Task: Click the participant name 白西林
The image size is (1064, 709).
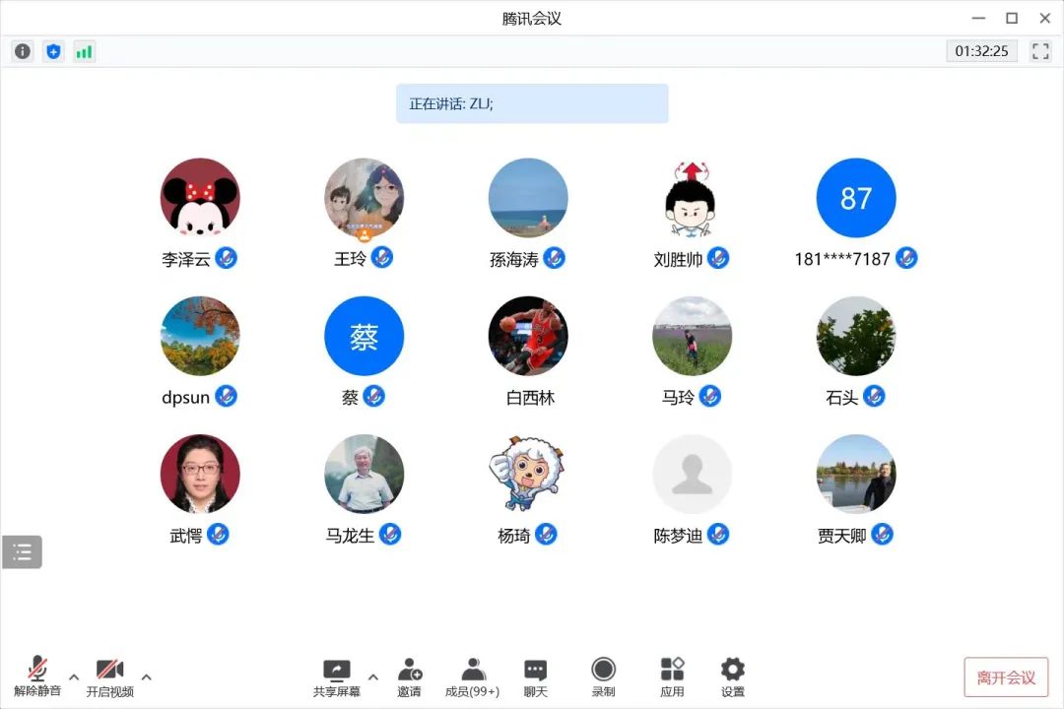Action: pos(531,398)
